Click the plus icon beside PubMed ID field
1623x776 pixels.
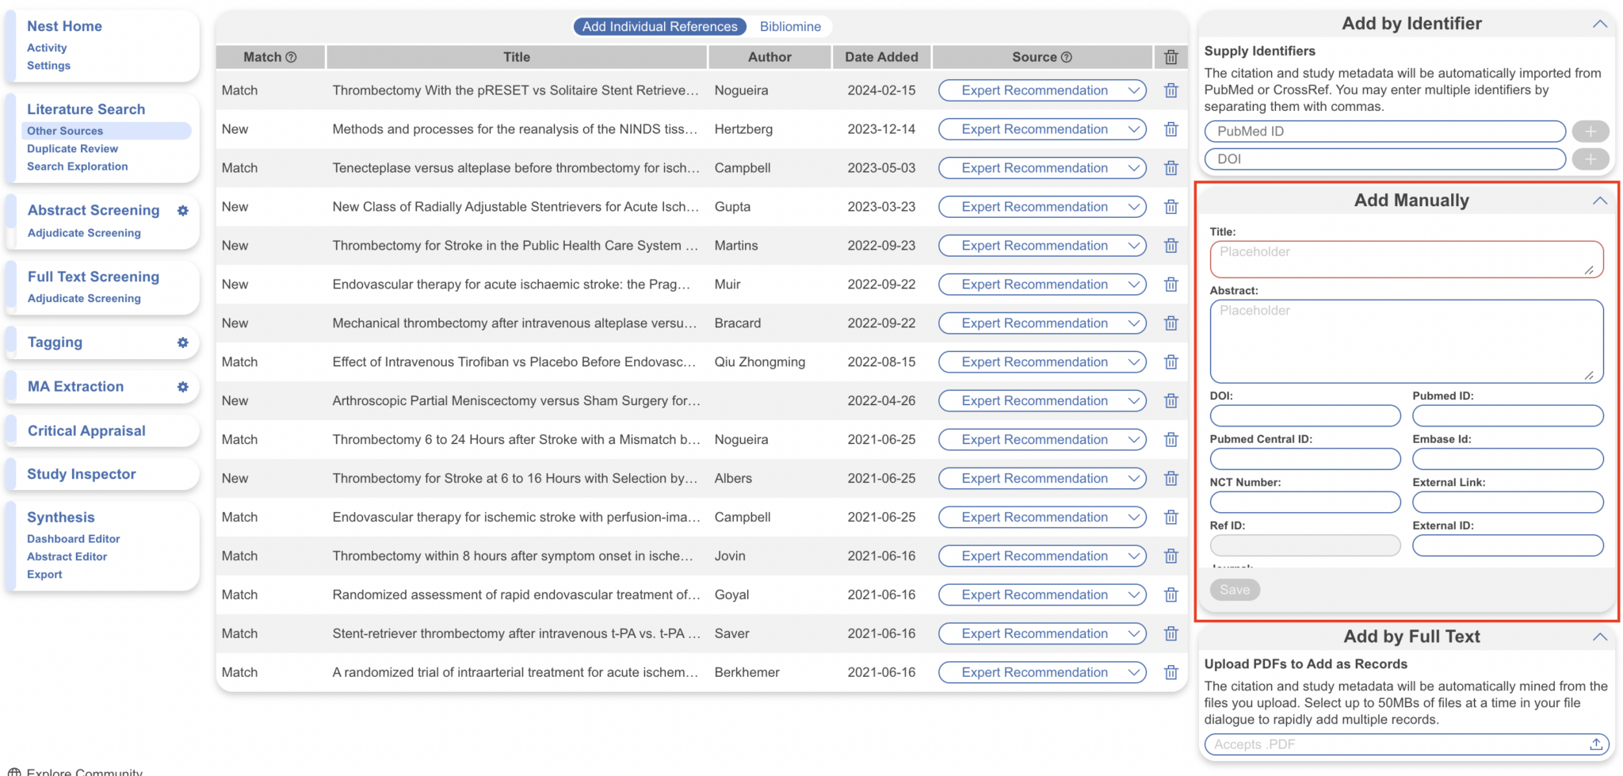pos(1591,131)
